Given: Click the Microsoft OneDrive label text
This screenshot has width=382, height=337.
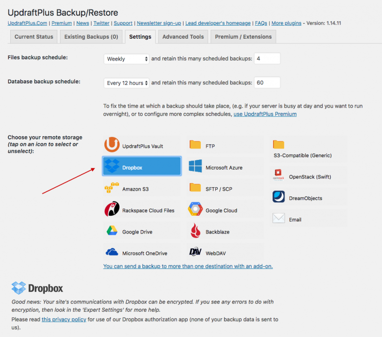Looking at the screenshot, I should pos(145,254).
